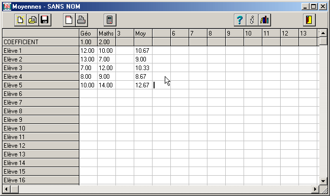Viewport: 330px width, 196px height.
Task: Click the horizontal scrollbar left arrow
Action: (x=7, y=189)
